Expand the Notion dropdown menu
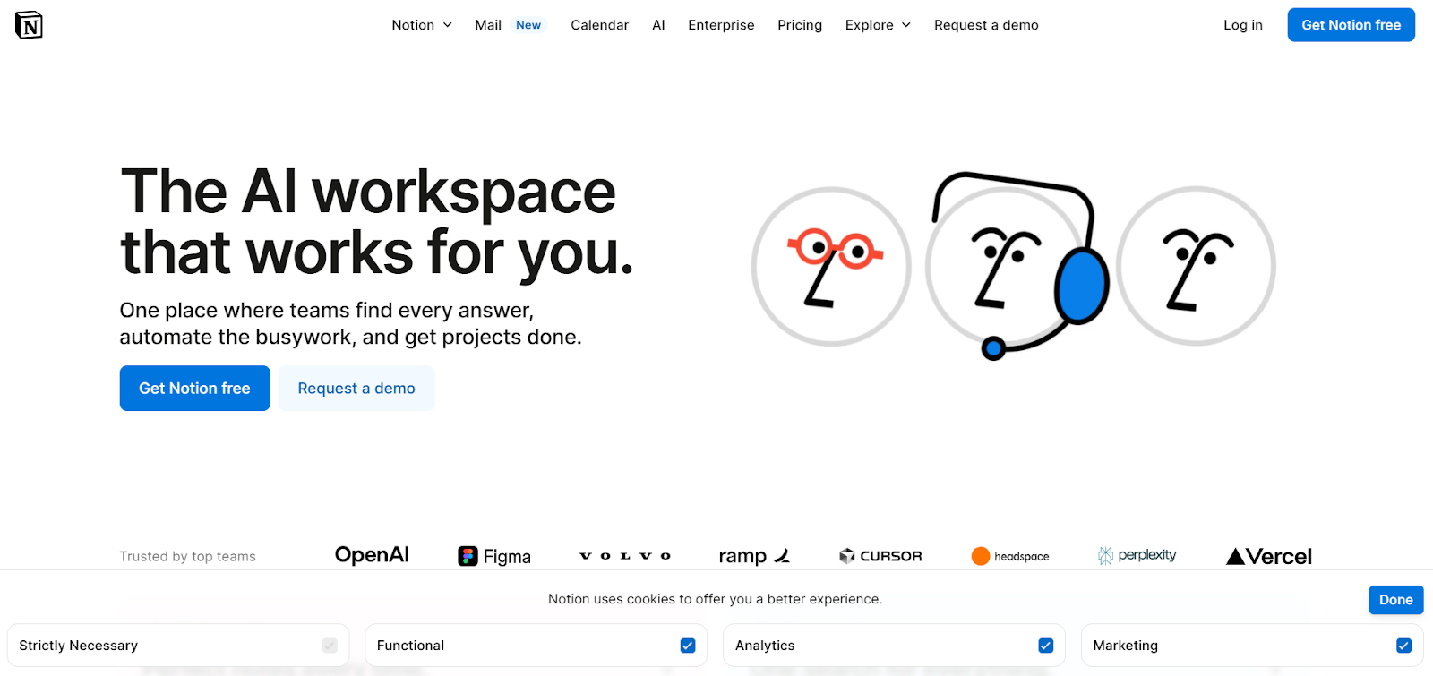The width and height of the screenshot is (1433, 676). [x=422, y=25]
